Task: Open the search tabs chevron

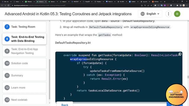Action: click(173, 2)
